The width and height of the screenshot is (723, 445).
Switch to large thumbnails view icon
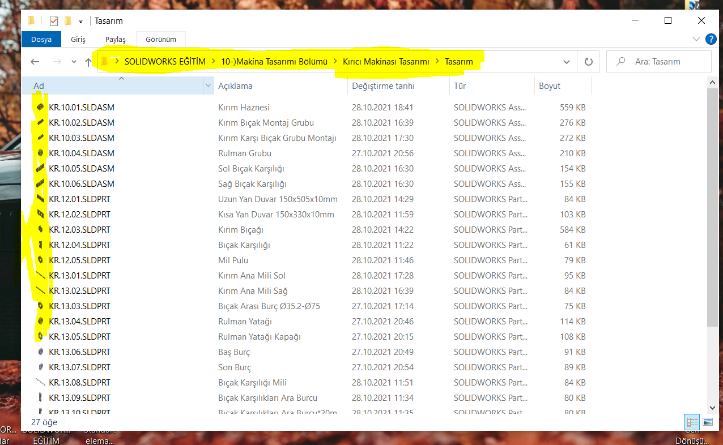(707, 422)
